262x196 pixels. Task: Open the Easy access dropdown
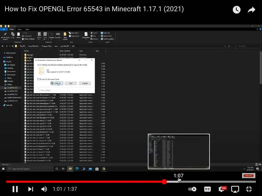pos(75,36)
